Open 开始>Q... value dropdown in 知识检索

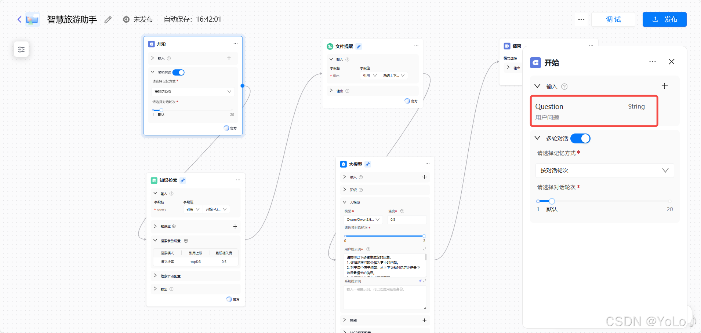(217, 209)
